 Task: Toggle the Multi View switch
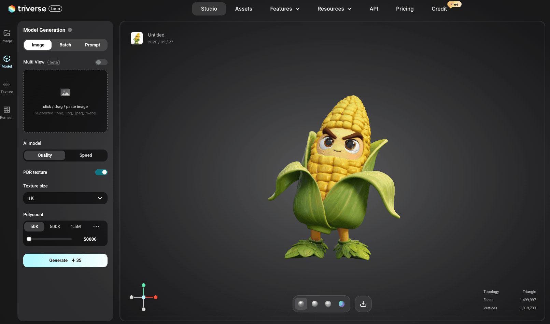coord(101,62)
